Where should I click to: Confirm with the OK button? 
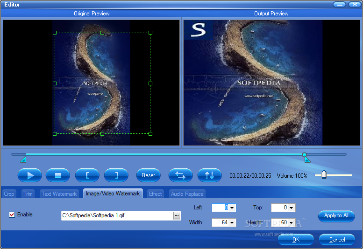point(296,240)
